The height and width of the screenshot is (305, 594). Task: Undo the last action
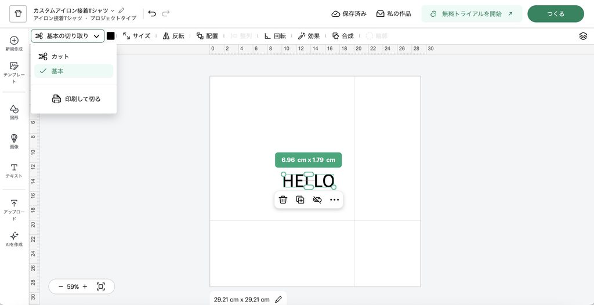152,14
